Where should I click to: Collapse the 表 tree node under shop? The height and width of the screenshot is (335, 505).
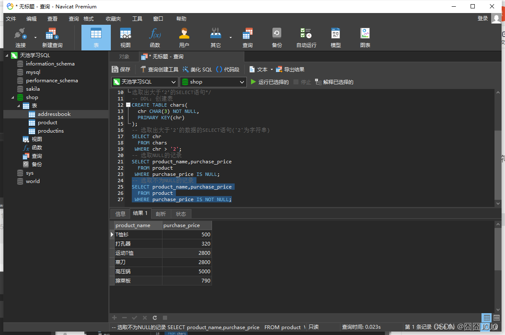[19, 106]
